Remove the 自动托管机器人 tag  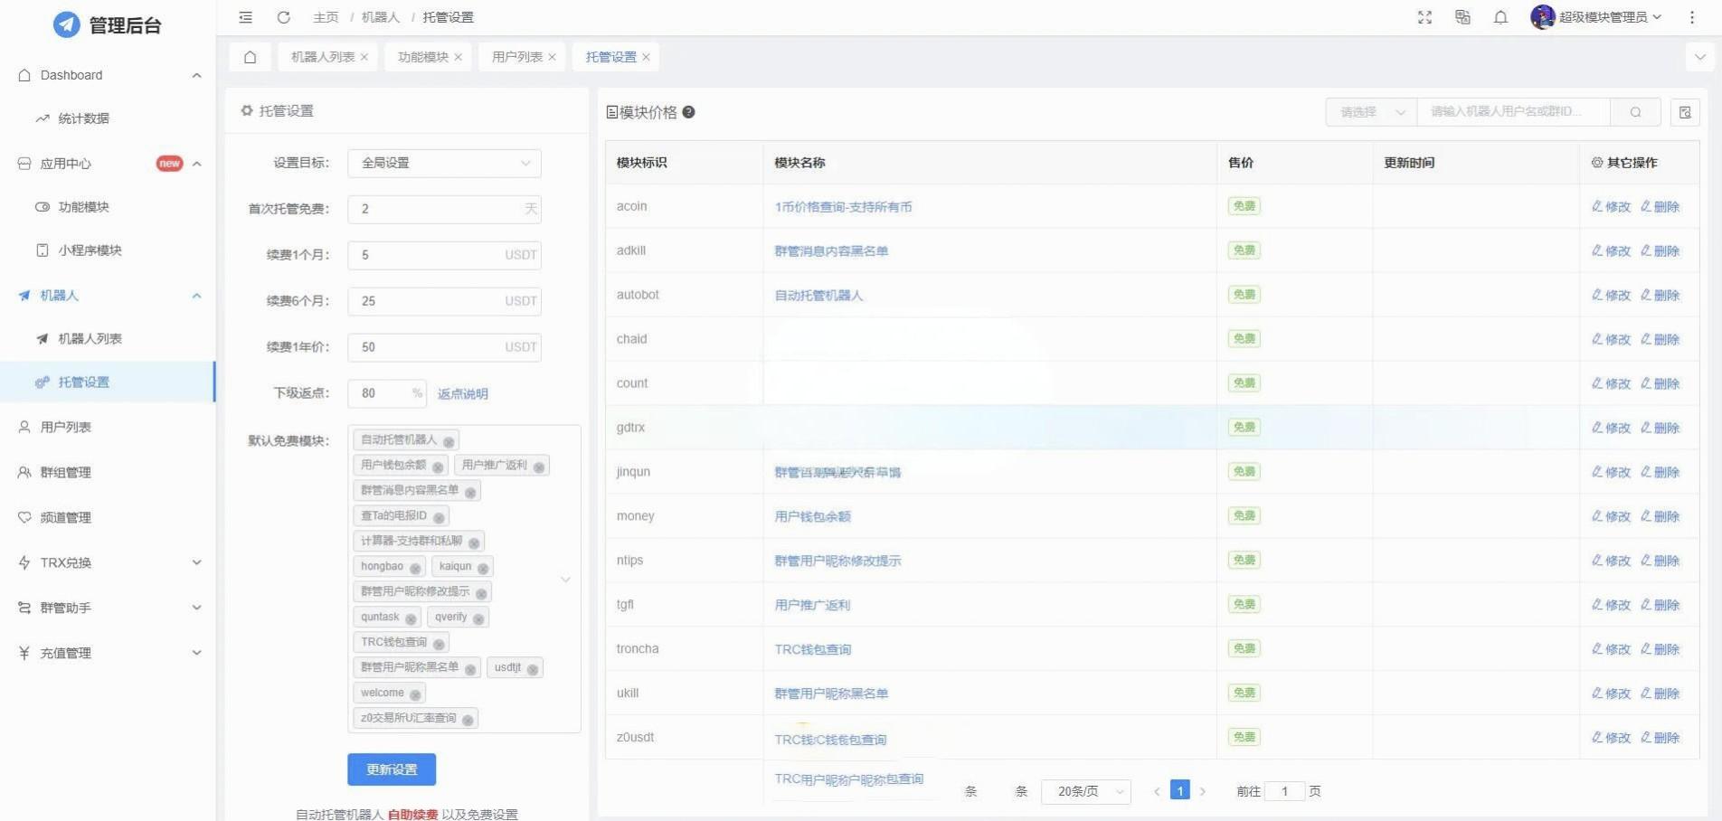pyautogui.click(x=449, y=441)
